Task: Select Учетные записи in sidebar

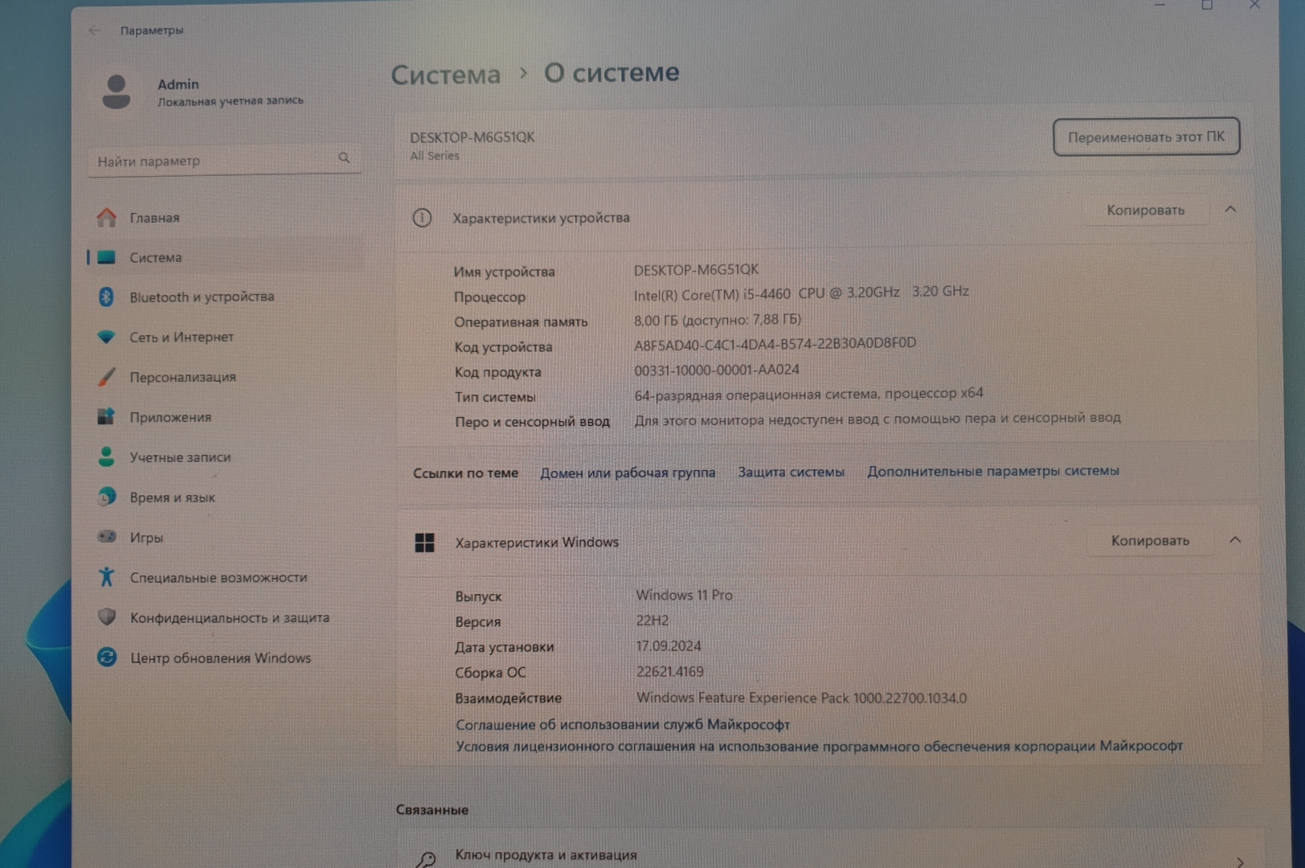Action: pyautogui.click(x=180, y=457)
